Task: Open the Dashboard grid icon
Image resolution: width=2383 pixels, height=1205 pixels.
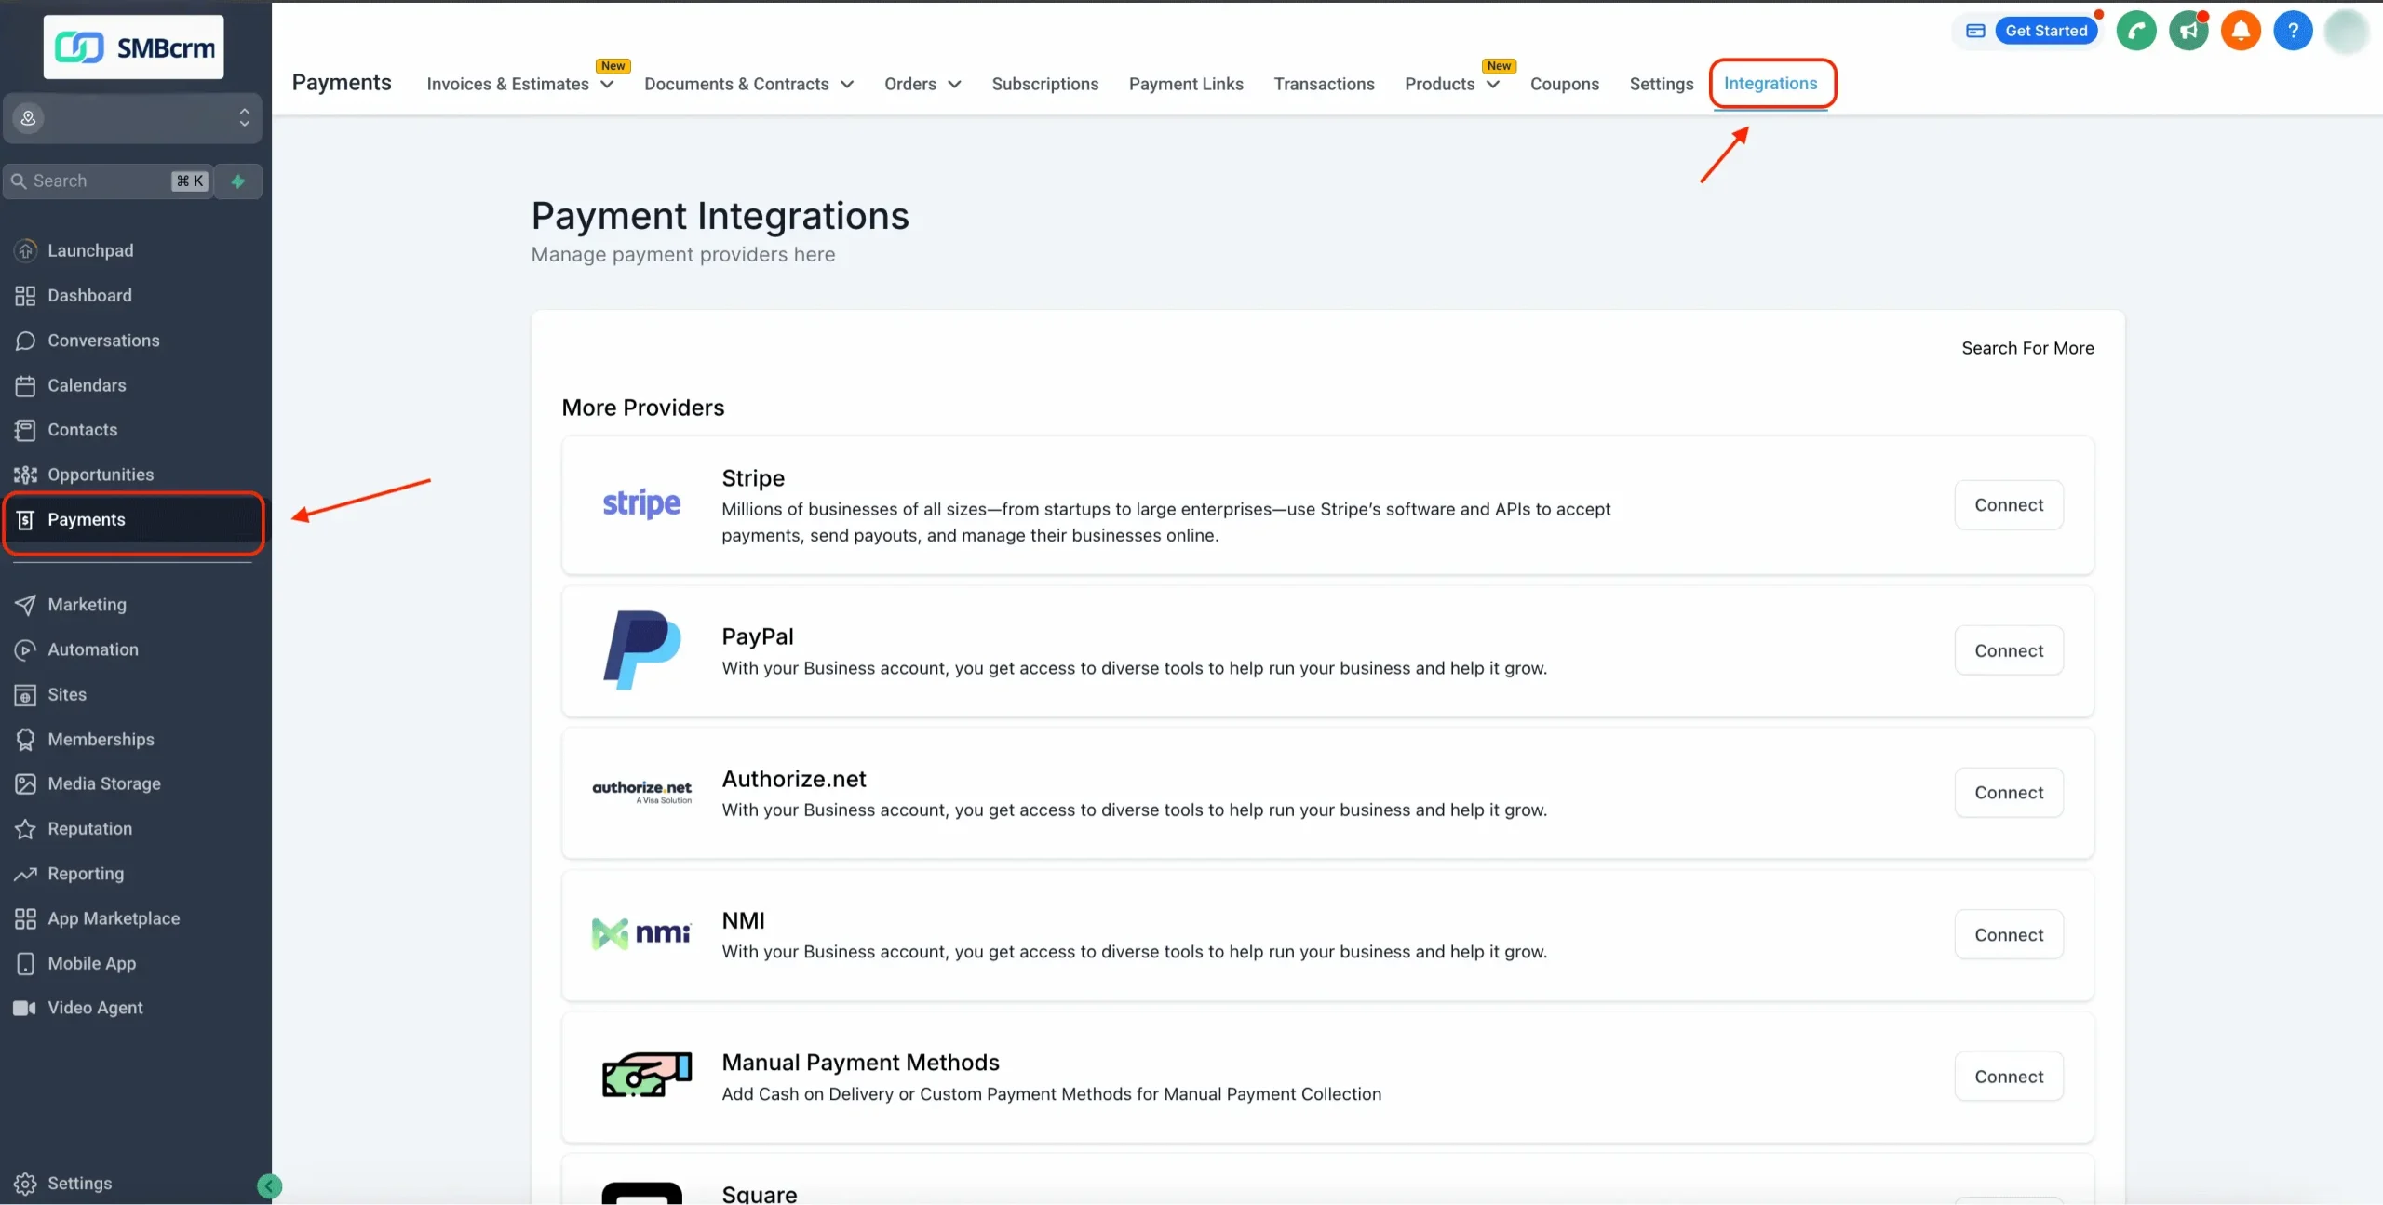Action: pos(25,296)
